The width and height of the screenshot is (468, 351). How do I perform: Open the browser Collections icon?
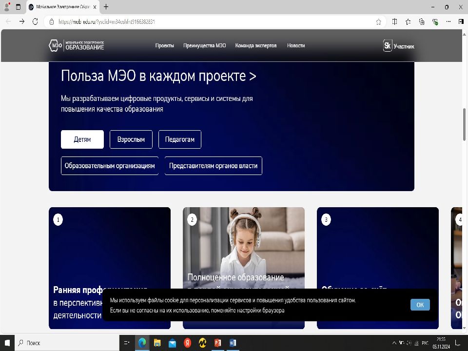(x=422, y=21)
